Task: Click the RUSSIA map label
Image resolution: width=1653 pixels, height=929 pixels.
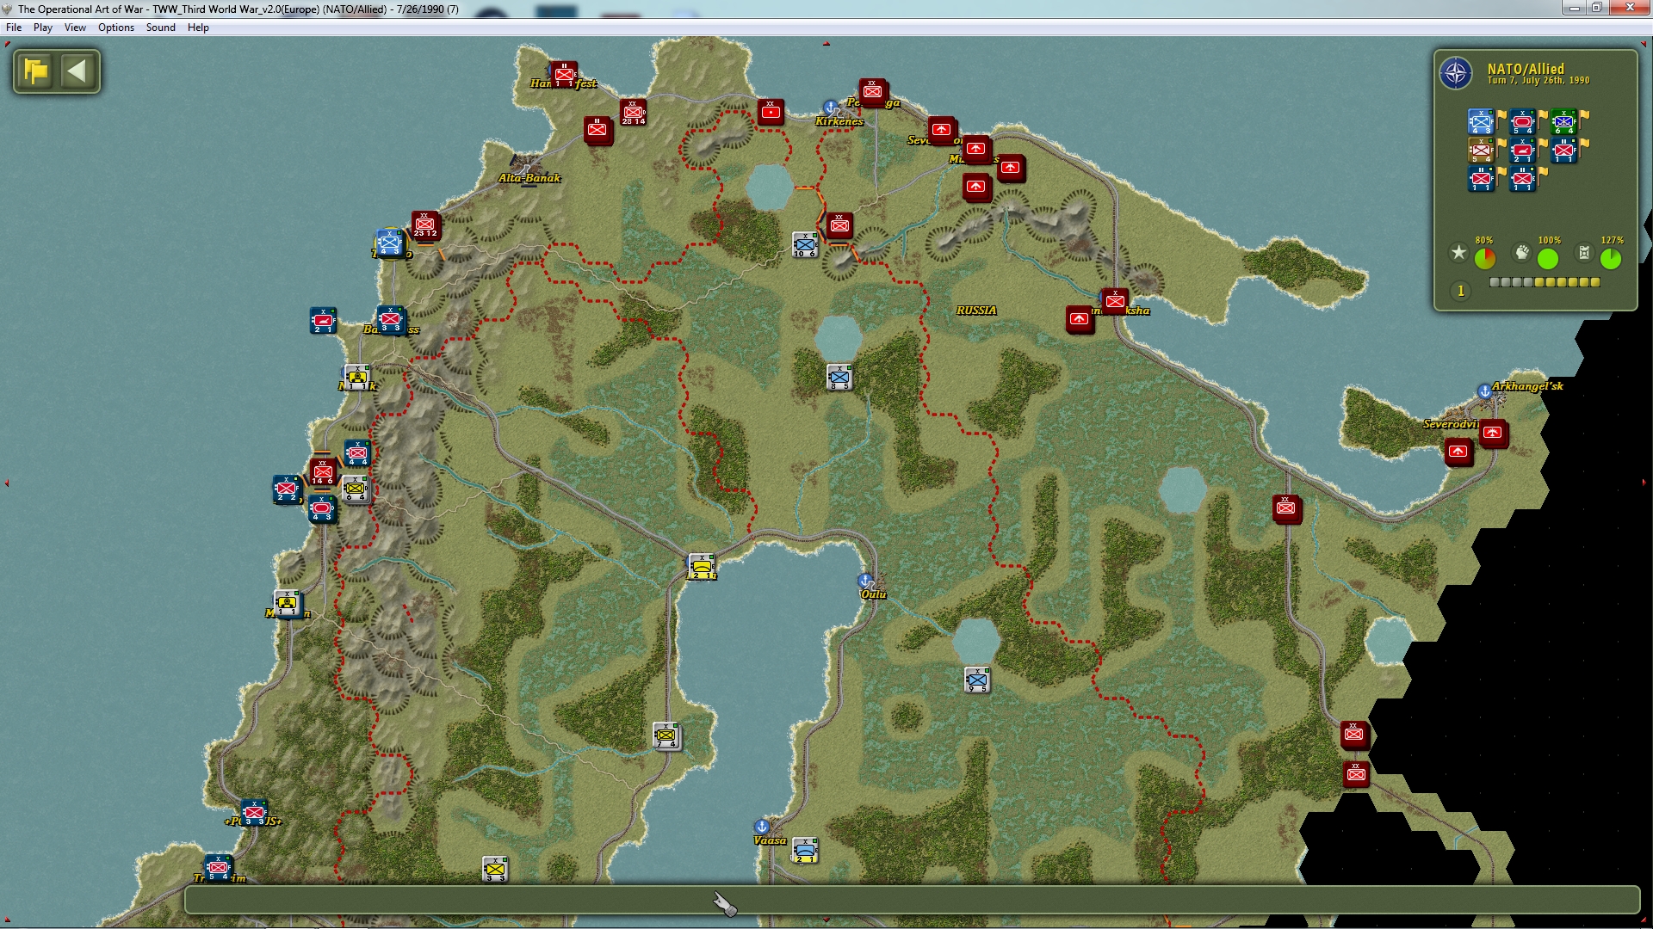Action: [976, 311]
